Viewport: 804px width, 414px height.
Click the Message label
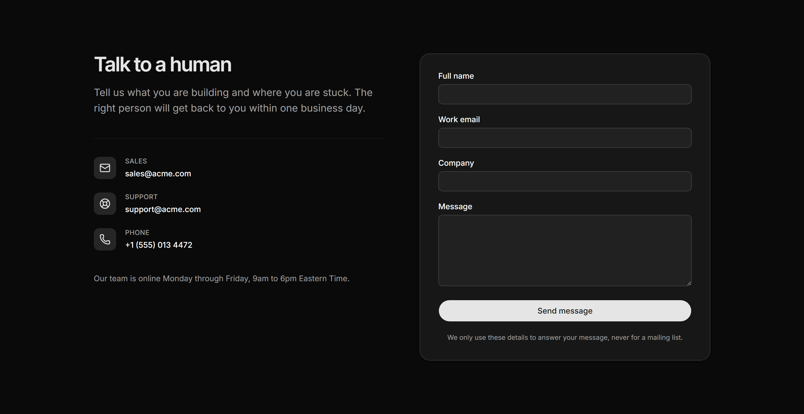(455, 206)
